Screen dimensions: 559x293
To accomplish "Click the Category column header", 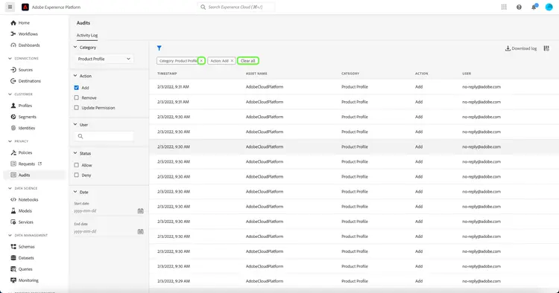I will click(x=350, y=74).
